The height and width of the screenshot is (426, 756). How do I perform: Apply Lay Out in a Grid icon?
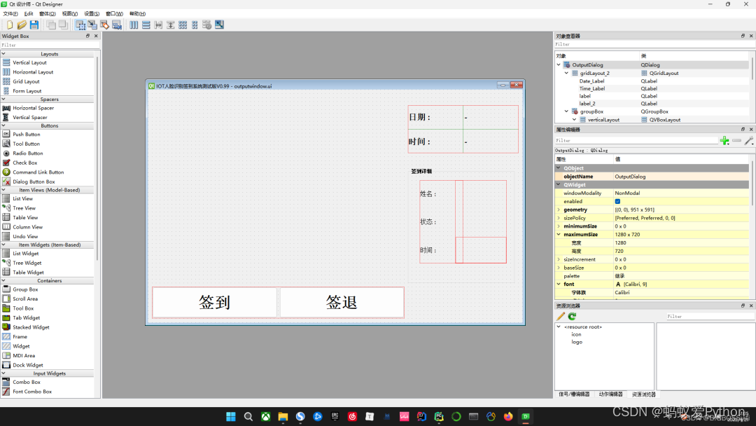[x=183, y=25]
